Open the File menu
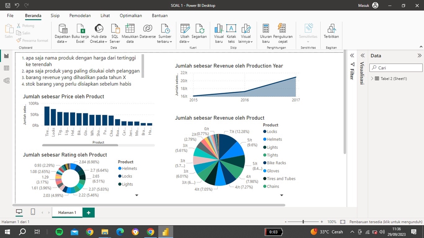This screenshot has height=238, width=424. pyautogui.click(x=10, y=16)
